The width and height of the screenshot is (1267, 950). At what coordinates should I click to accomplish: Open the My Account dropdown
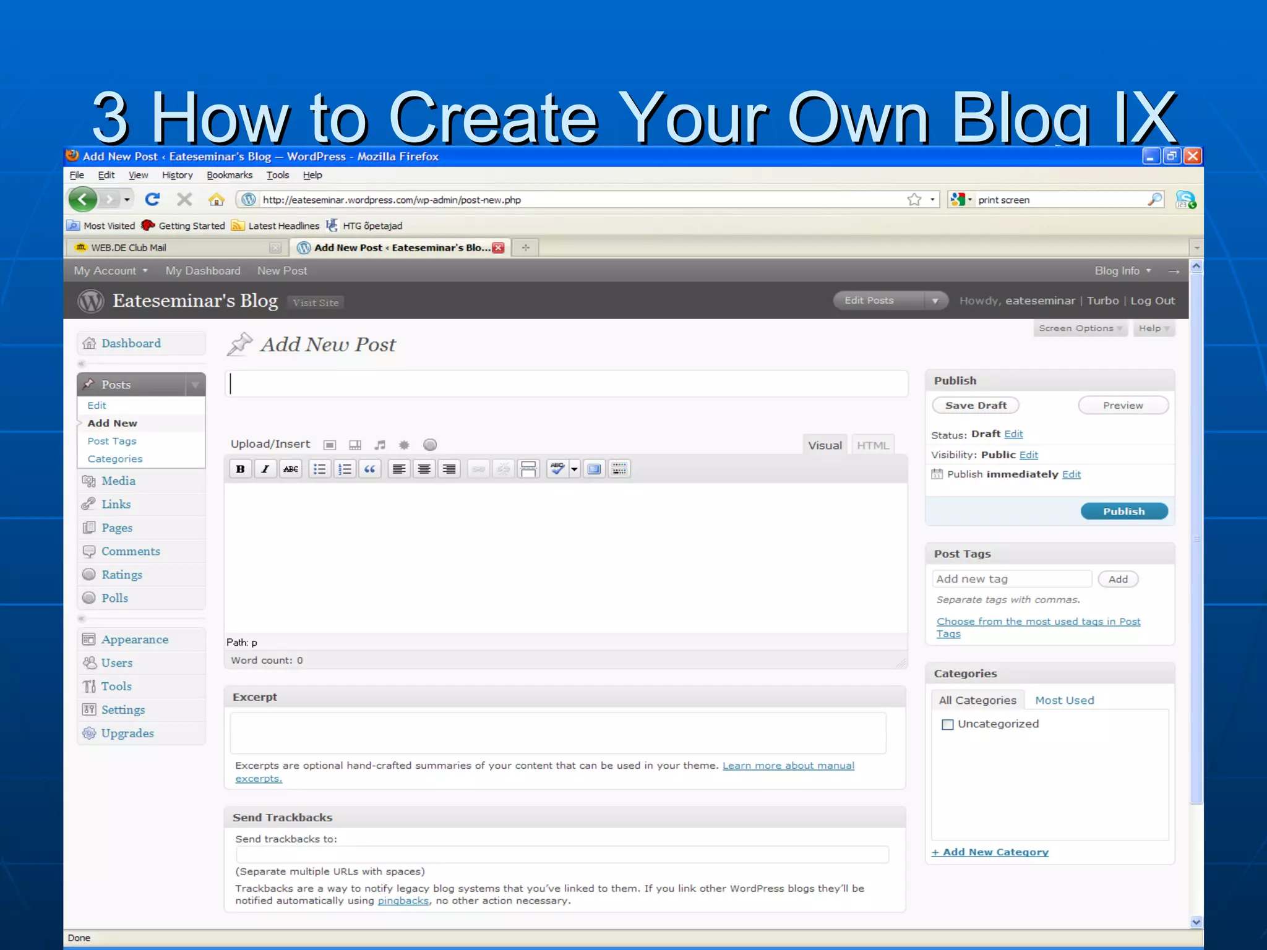(x=111, y=271)
